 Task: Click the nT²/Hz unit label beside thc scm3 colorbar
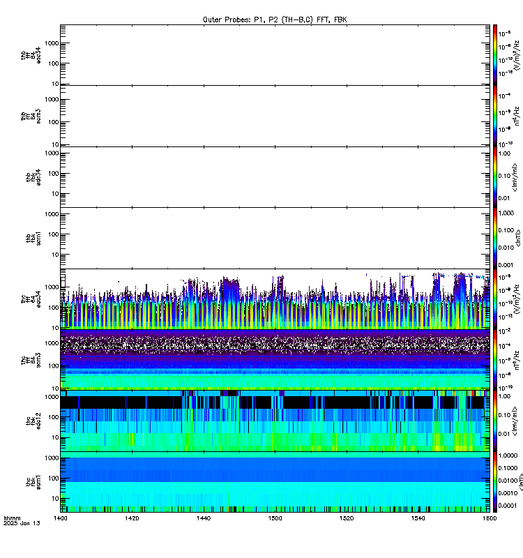point(517,360)
